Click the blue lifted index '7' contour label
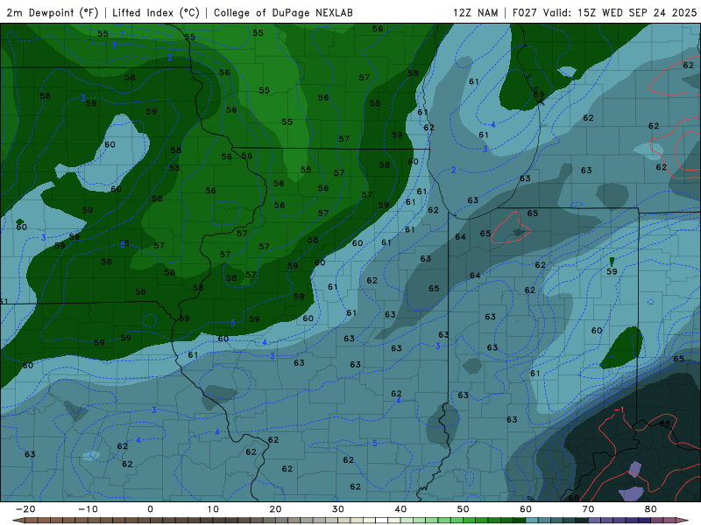This screenshot has width=701, height=525. 123,34
